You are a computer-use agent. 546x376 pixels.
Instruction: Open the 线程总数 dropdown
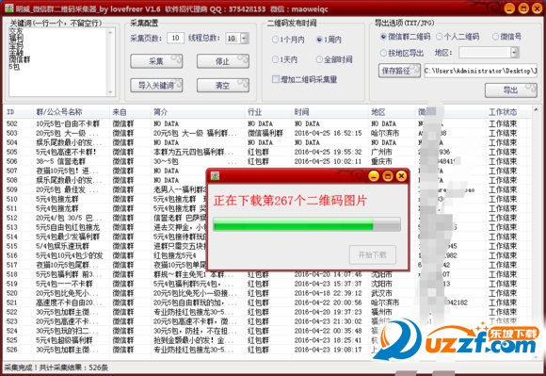tap(245, 39)
